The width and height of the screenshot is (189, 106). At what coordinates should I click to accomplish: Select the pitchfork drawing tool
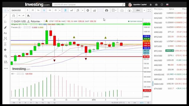[5, 22]
